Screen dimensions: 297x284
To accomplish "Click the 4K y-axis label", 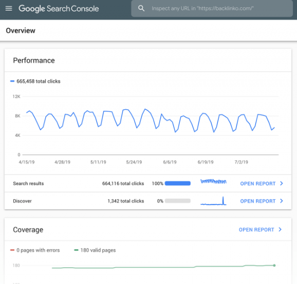I will (17, 135).
